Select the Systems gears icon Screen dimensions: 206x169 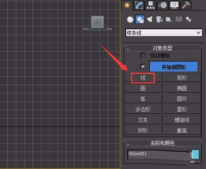189,19
